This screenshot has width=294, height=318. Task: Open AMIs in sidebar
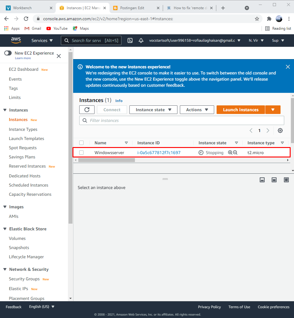13,216
